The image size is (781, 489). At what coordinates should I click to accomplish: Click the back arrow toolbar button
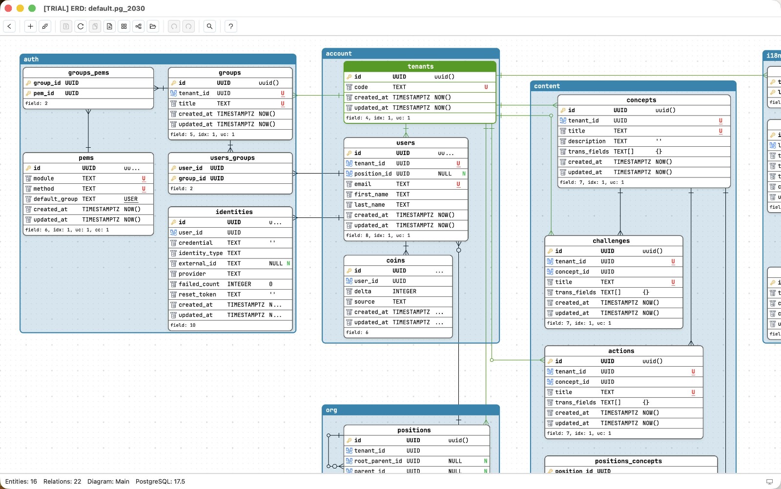(x=9, y=26)
